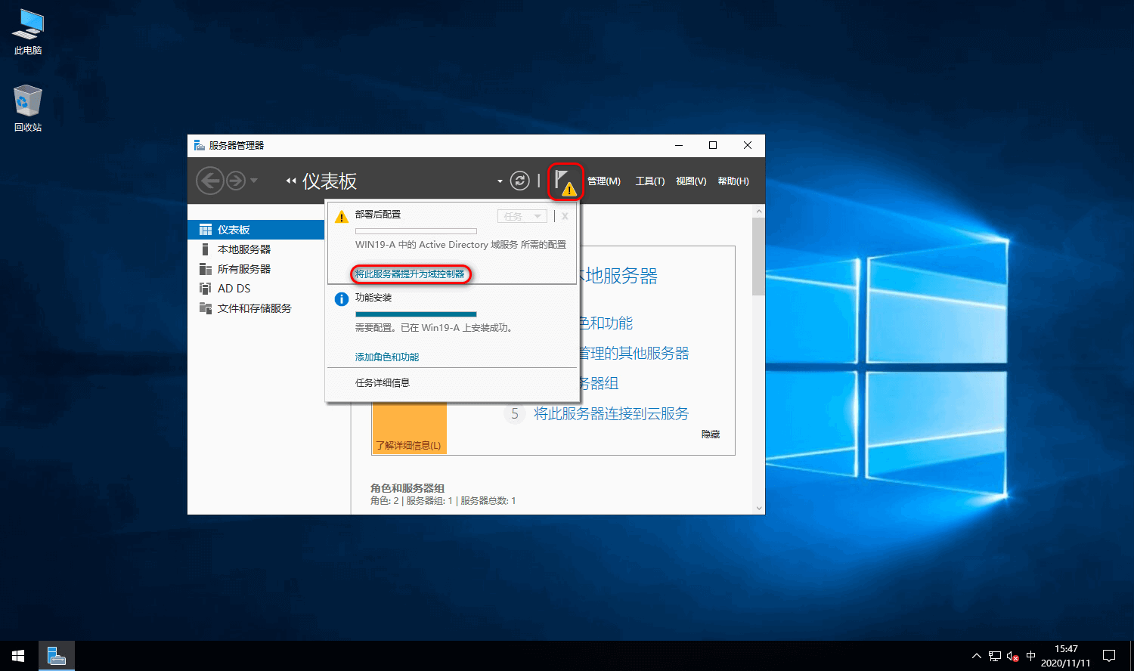The height and width of the screenshot is (671, 1134).
Task: Click 将此服务器连接到云服务 link
Action: tap(611, 413)
